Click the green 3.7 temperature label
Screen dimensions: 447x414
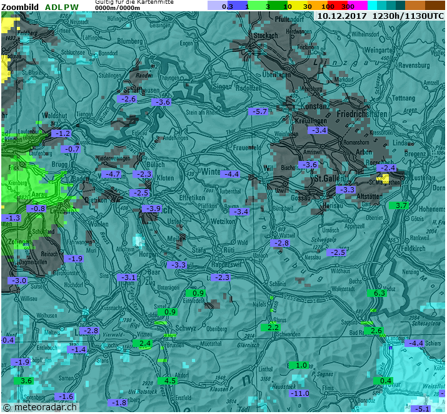(x=399, y=205)
